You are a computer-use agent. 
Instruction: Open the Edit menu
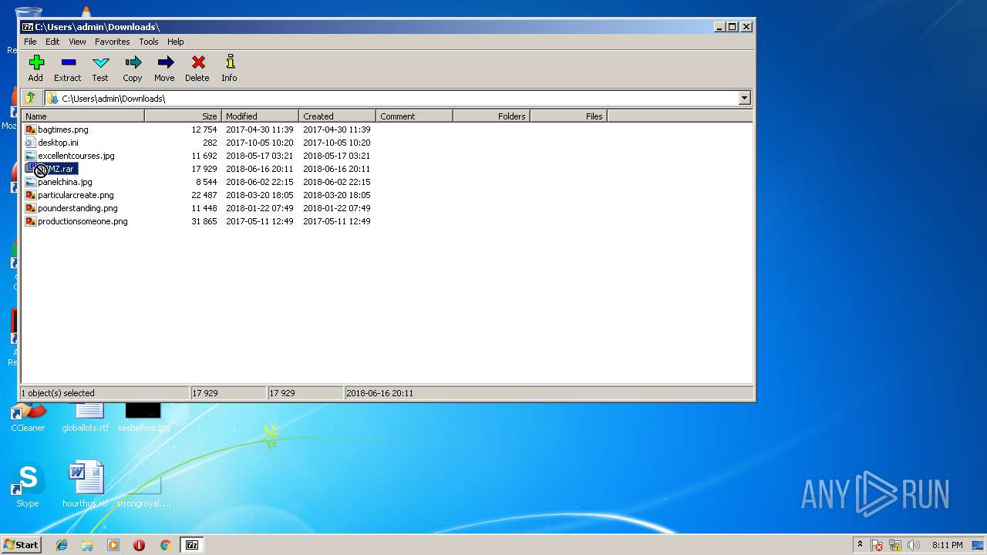click(x=52, y=42)
